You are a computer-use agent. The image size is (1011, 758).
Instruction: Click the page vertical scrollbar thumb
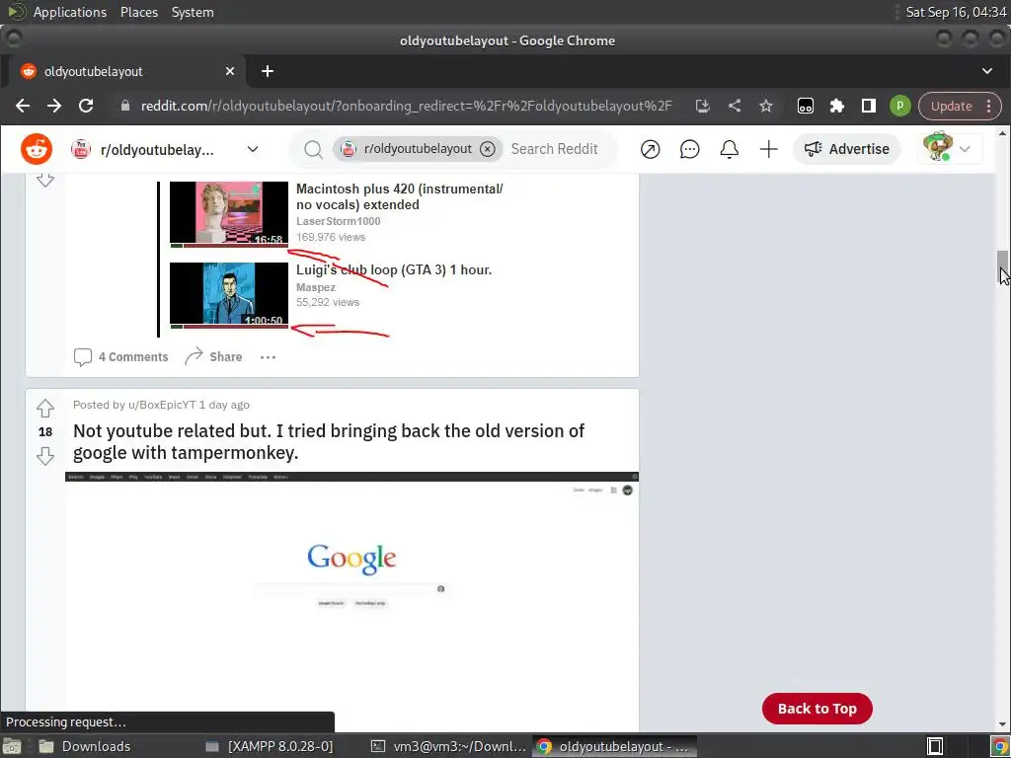pos(1002,265)
